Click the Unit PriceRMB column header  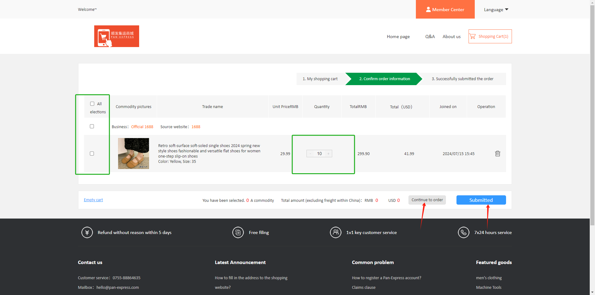(285, 107)
